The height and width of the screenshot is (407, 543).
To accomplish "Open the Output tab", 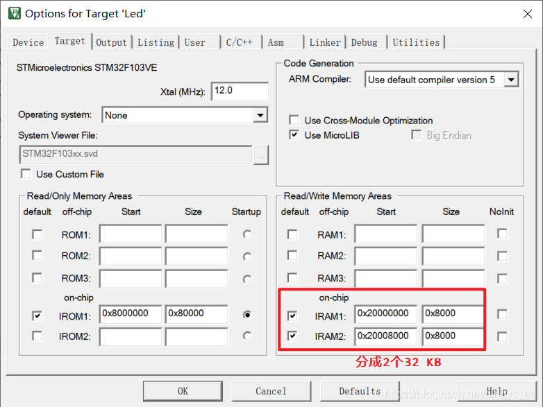I will click(x=112, y=42).
